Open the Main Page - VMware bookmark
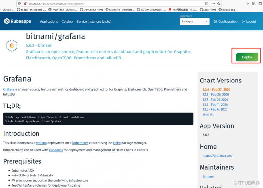The image size is (263, 188). coord(62,10)
